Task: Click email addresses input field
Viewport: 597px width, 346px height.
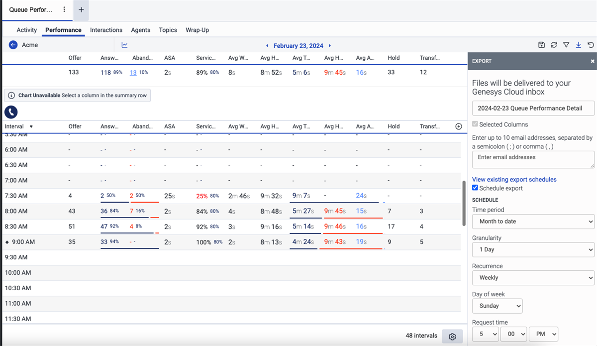Action: tap(533, 160)
